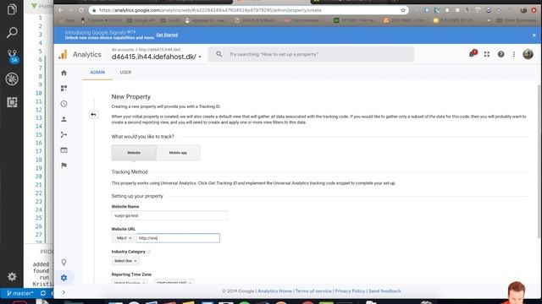542x304 pixels.
Task: Open the property selector dropdown
Action: pos(156,57)
